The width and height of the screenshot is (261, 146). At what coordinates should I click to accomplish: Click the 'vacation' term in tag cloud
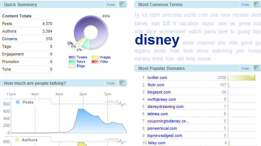coord(189,24)
